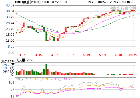Click the RSI_B:69.14 indicator label
This screenshot has width=140, height=98.
click(44, 79)
